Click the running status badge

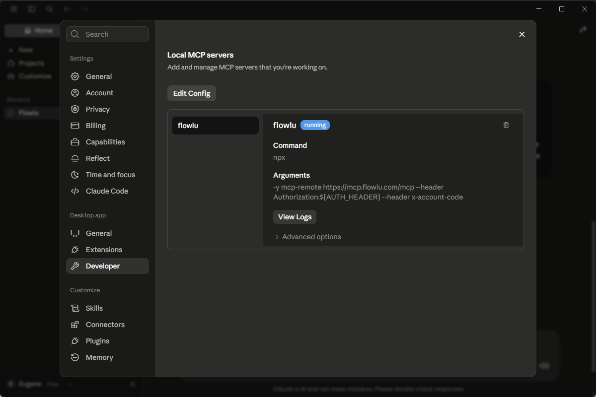(315, 125)
